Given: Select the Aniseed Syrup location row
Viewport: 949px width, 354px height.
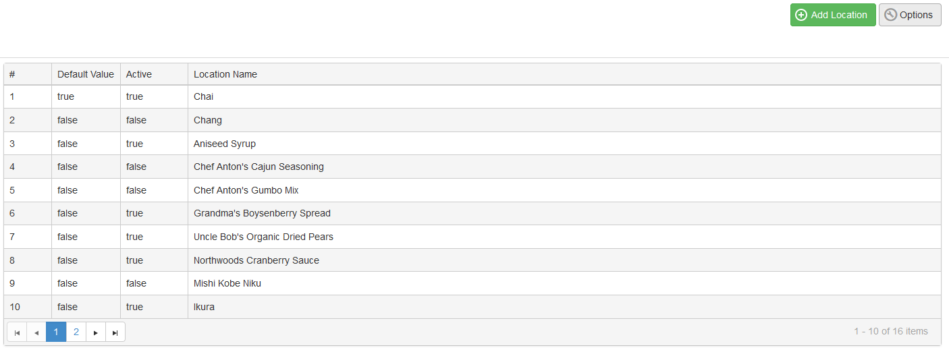Looking at the screenshot, I should point(472,144).
